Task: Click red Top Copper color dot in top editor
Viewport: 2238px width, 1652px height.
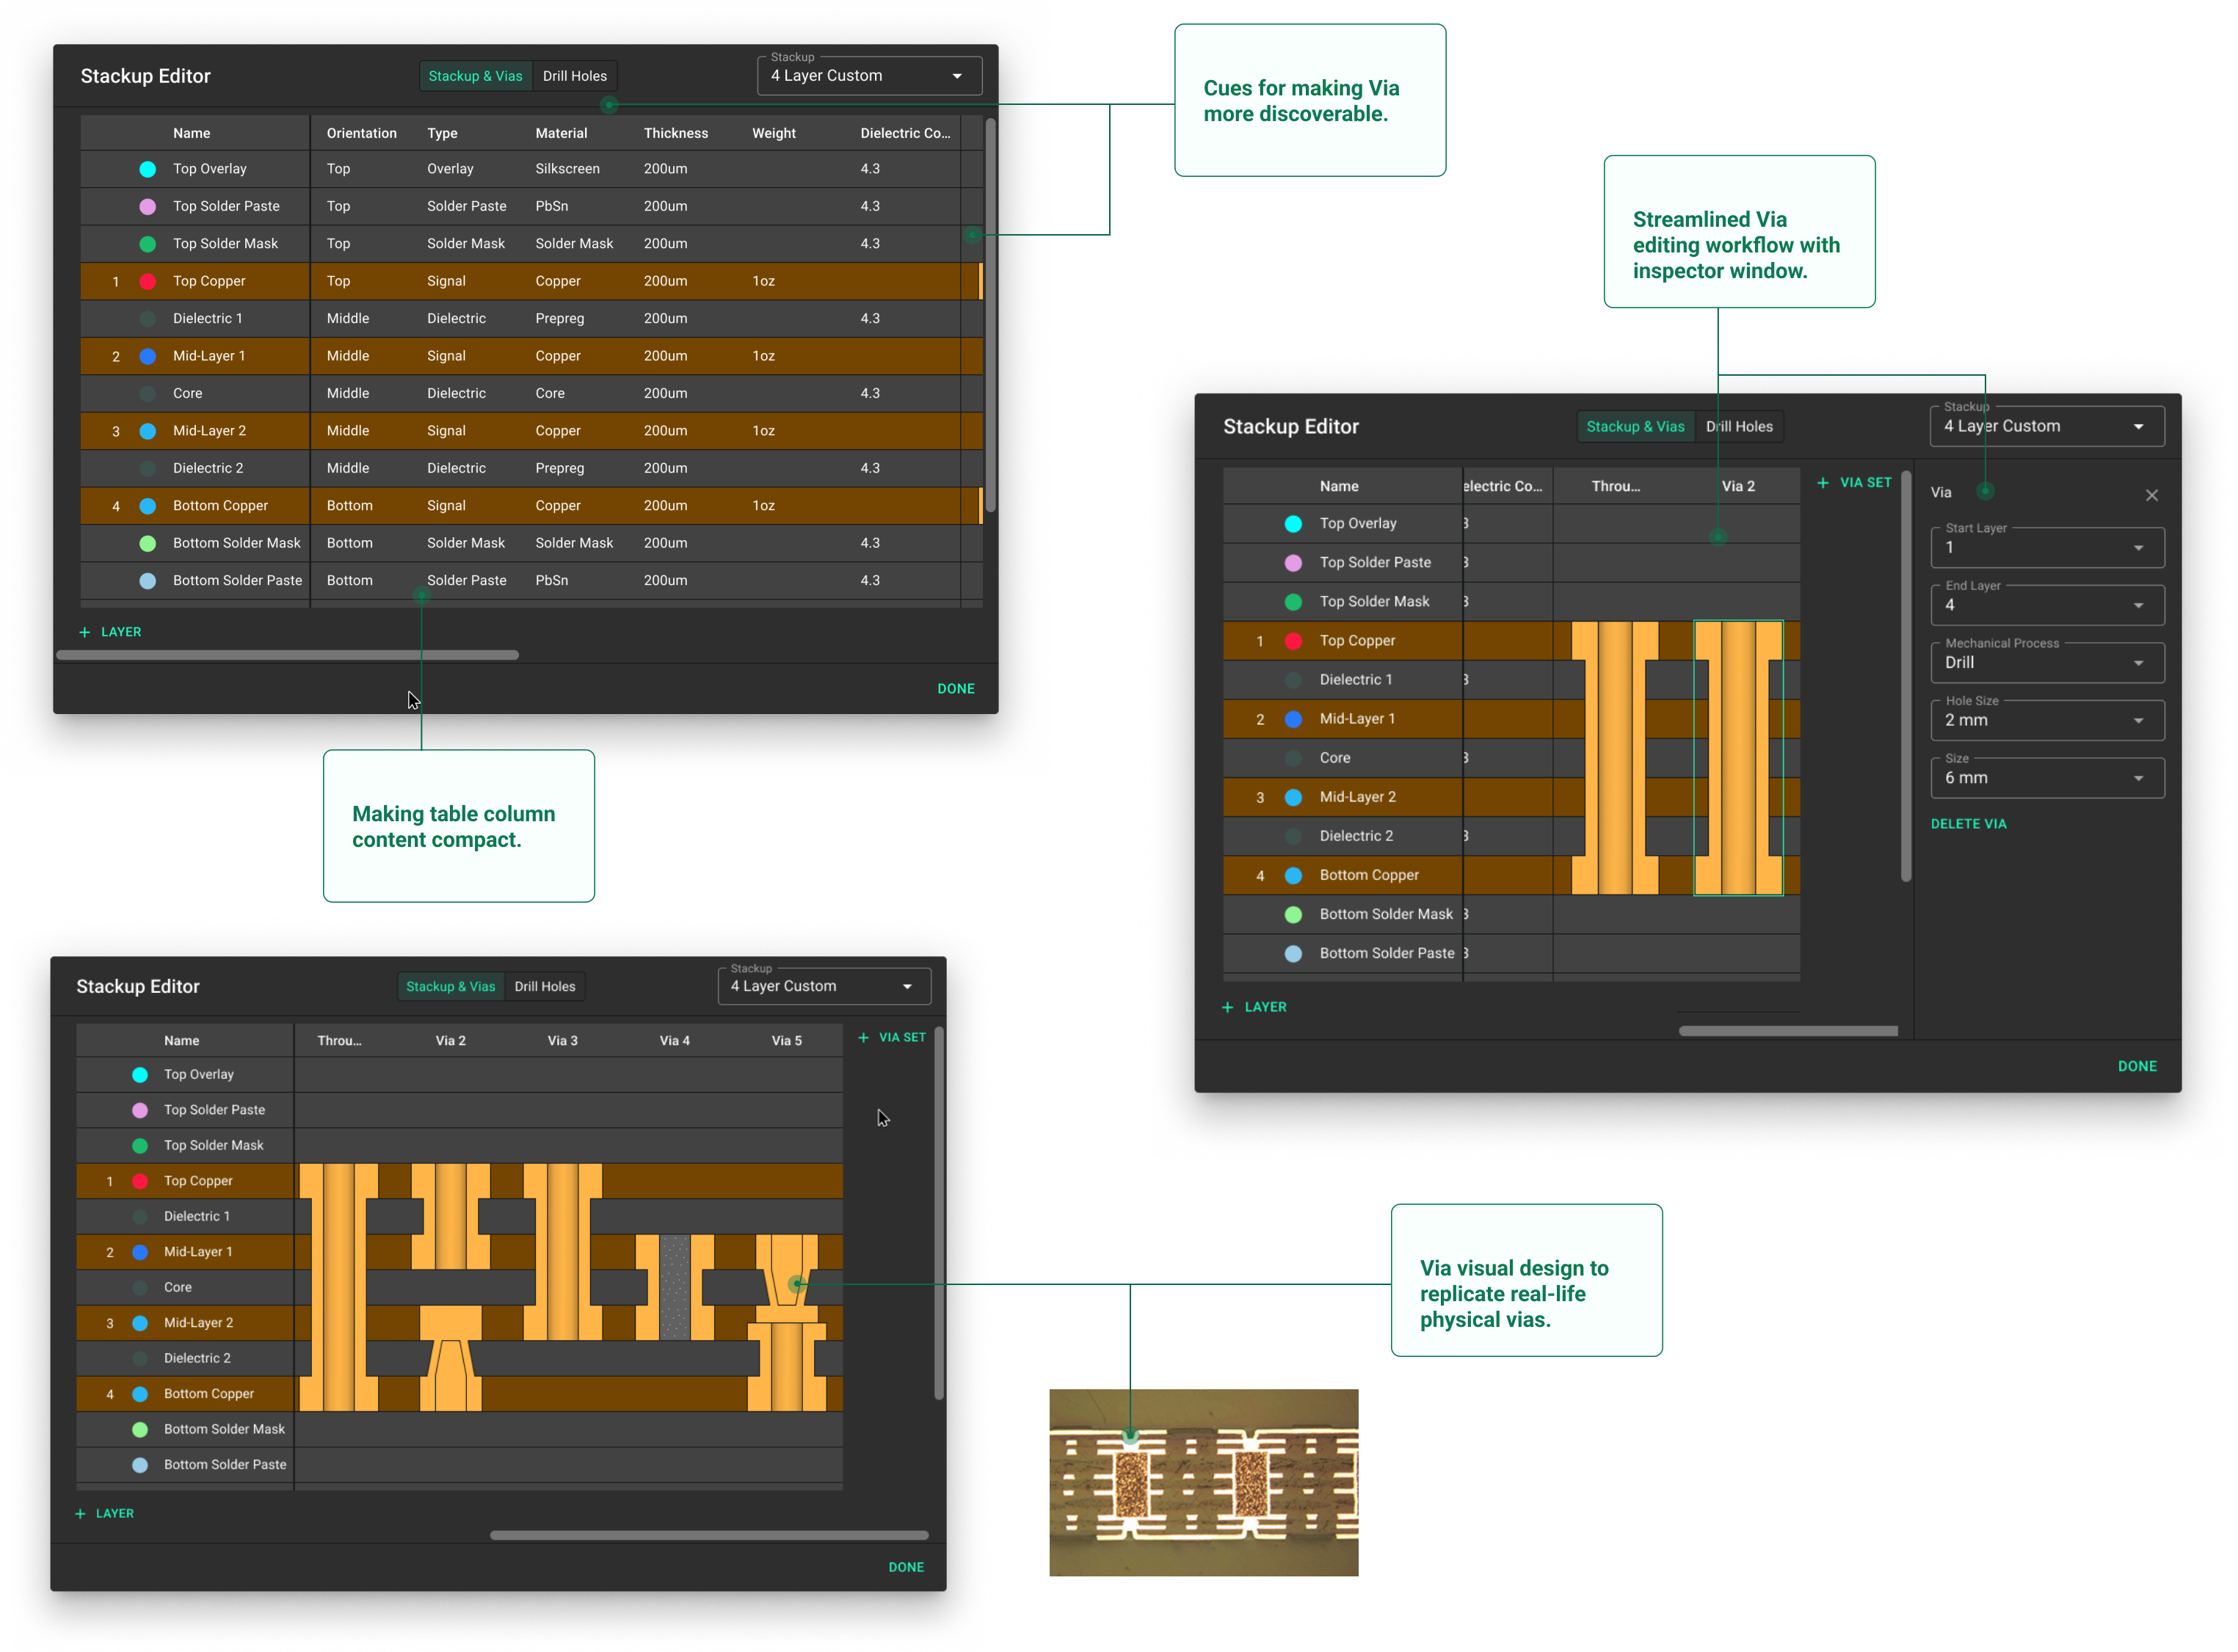Action: [148, 281]
